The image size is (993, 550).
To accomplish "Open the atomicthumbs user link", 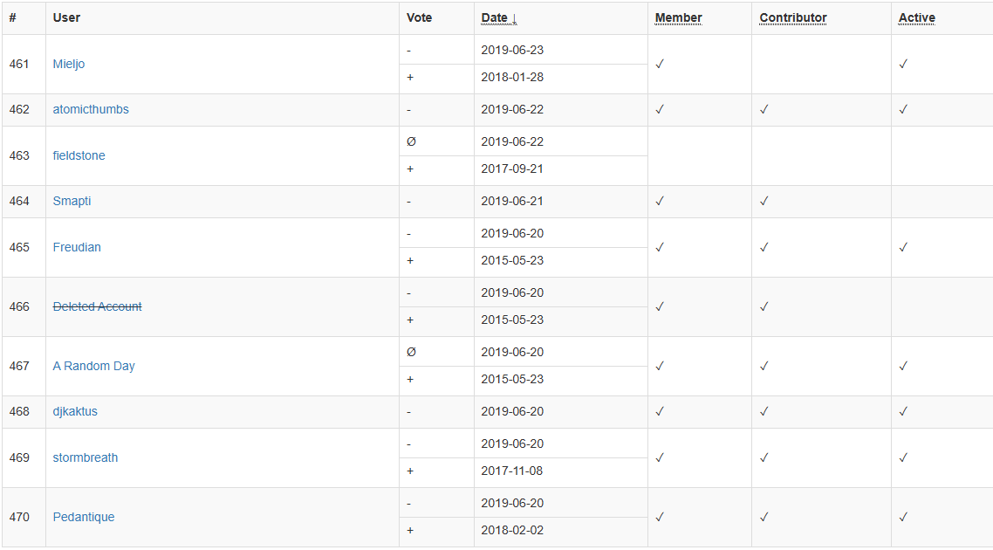I will [x=90, y=109].
